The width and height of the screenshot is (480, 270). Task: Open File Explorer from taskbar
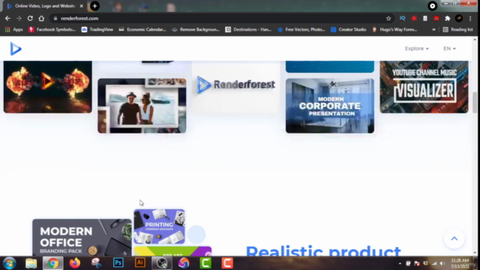click(x=31, y=263)
